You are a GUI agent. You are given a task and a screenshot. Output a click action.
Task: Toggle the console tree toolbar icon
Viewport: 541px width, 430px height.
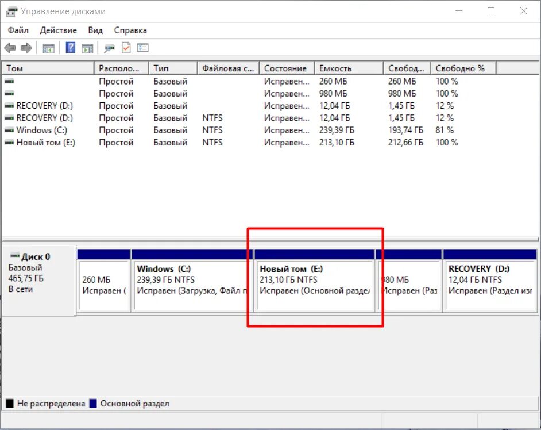[x=48, y=48]
